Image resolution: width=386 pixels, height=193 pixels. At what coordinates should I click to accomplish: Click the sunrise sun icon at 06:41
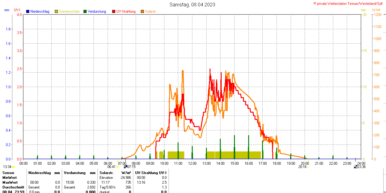pos(118,167)
